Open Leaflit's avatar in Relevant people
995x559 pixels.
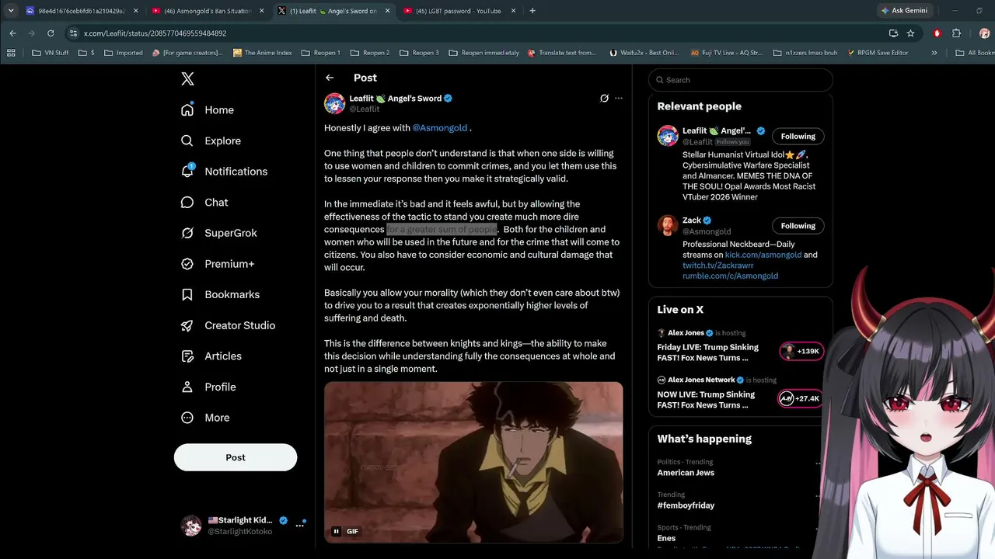tap(668, 136)
